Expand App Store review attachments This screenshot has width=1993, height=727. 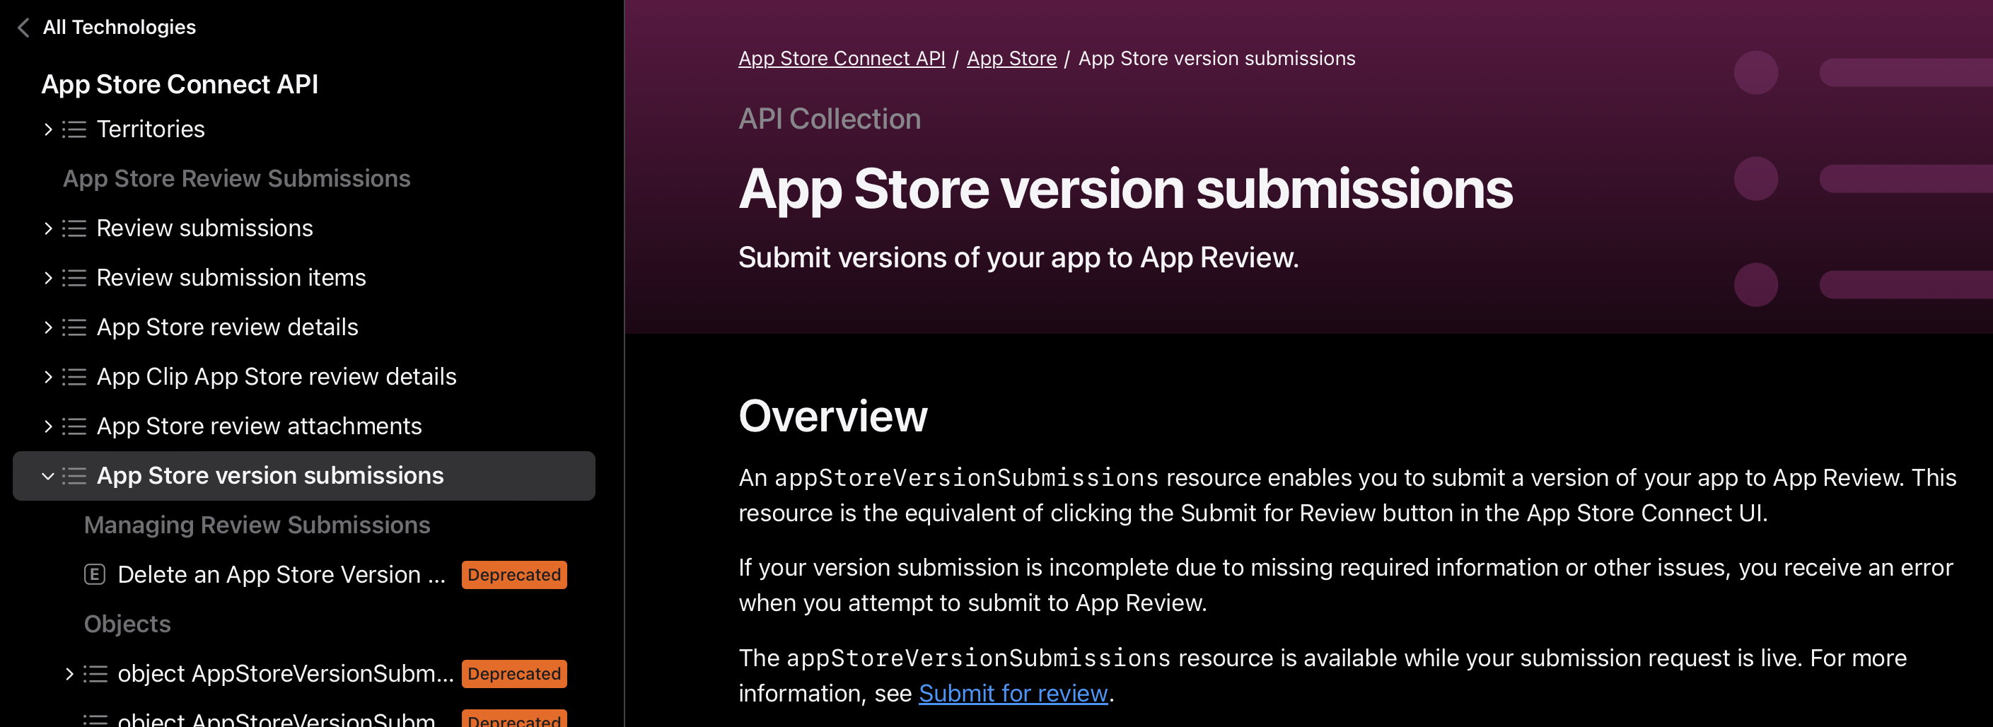(48, 426)
